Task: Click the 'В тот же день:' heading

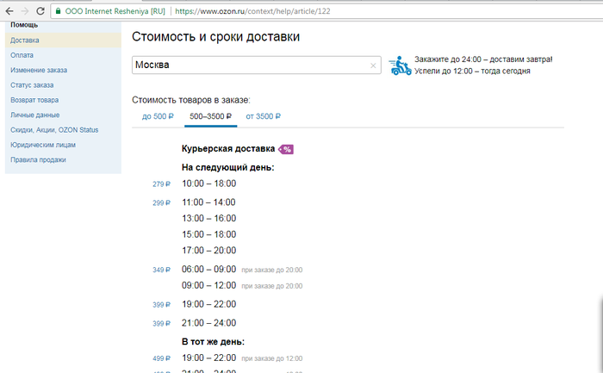Action: coord(213,342)
